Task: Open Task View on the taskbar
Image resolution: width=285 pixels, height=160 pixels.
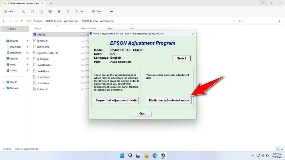Action: [138, 156]
